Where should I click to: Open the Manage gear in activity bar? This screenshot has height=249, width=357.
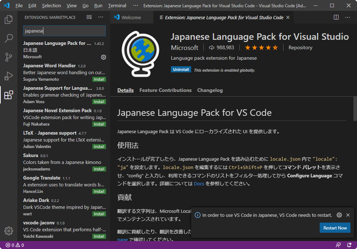coord(9,231)
